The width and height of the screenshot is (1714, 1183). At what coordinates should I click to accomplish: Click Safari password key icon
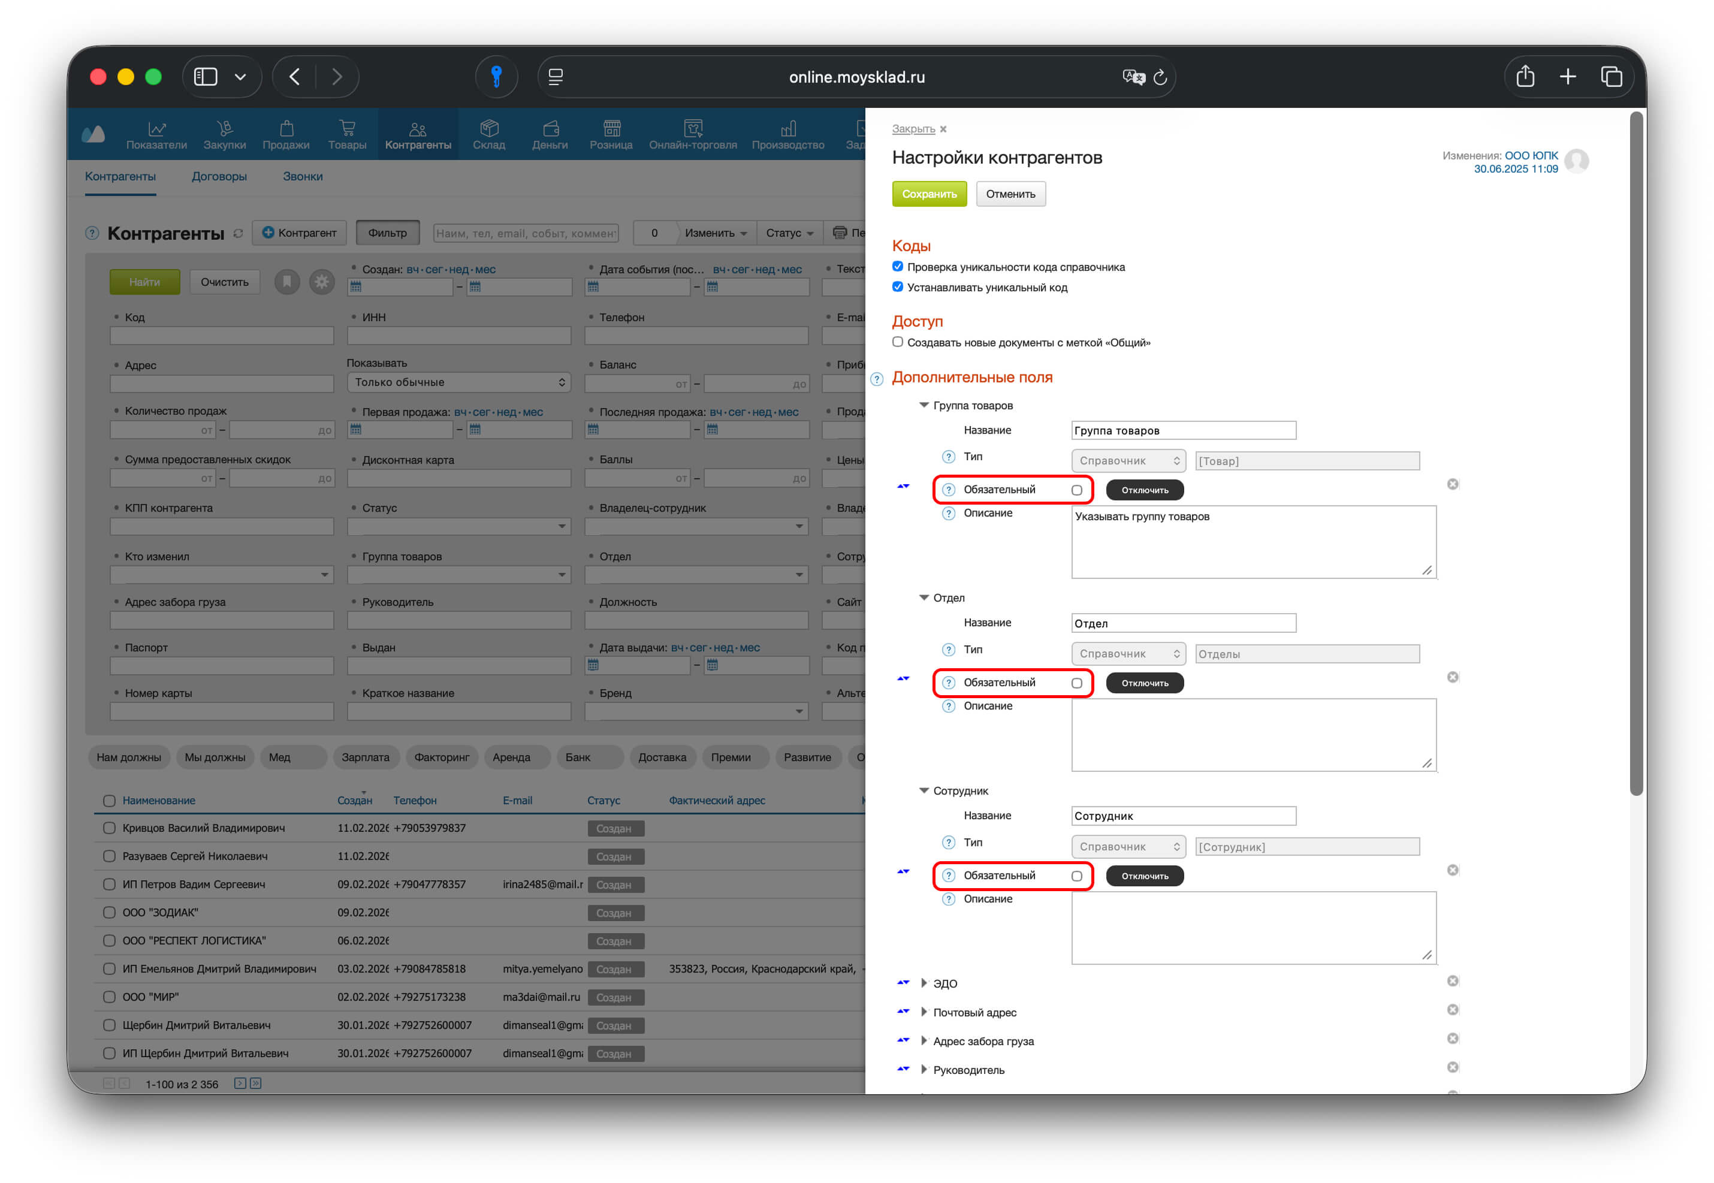tap(496, 76)
